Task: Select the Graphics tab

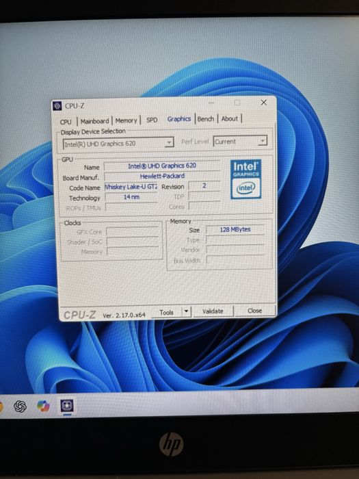Action: [179, 119]
